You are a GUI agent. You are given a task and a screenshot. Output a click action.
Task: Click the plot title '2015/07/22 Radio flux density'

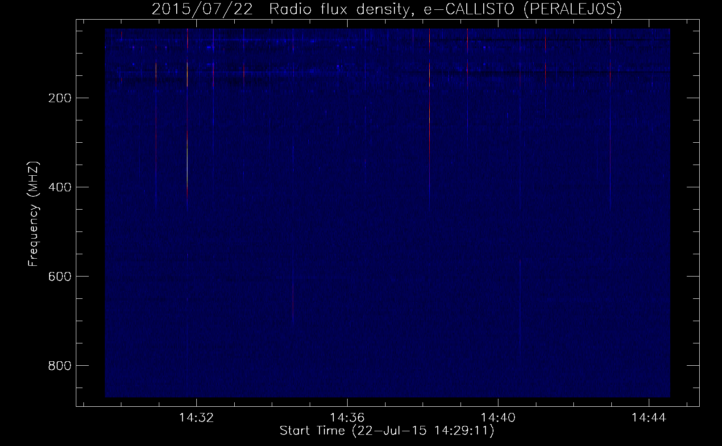pos(386,9)
